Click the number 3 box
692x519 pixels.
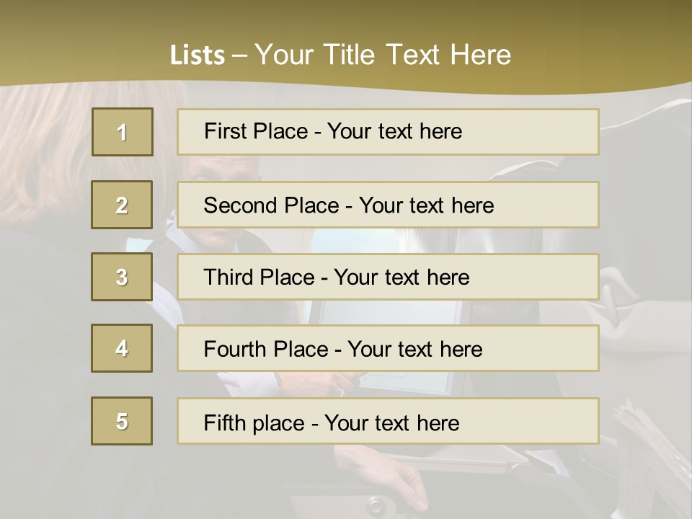[122, 277]
